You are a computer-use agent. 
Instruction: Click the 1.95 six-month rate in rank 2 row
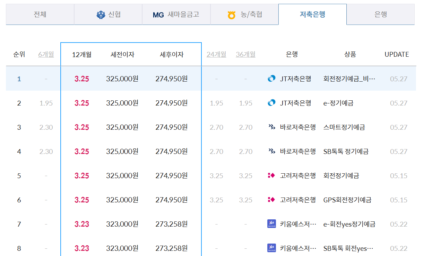click(x=46, y=103)
